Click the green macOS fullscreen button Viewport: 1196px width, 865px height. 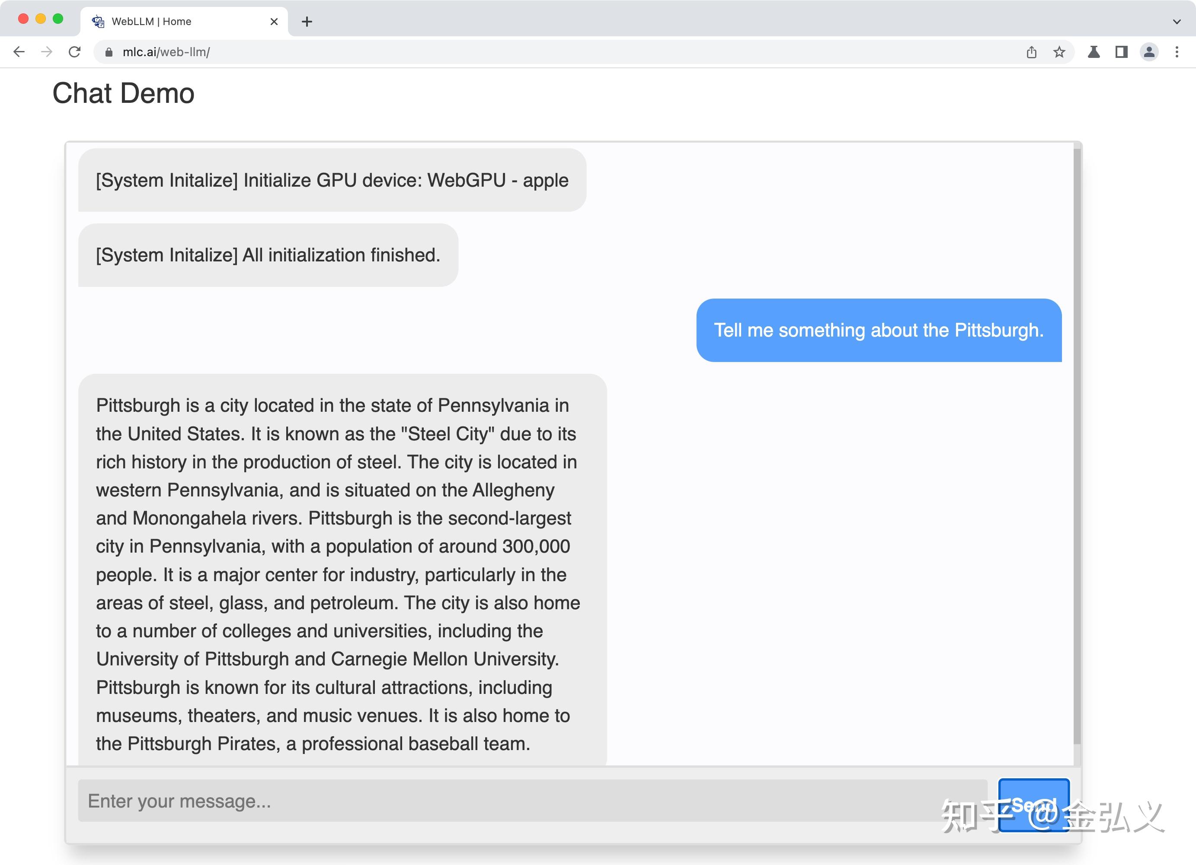(x=58, y=19)
